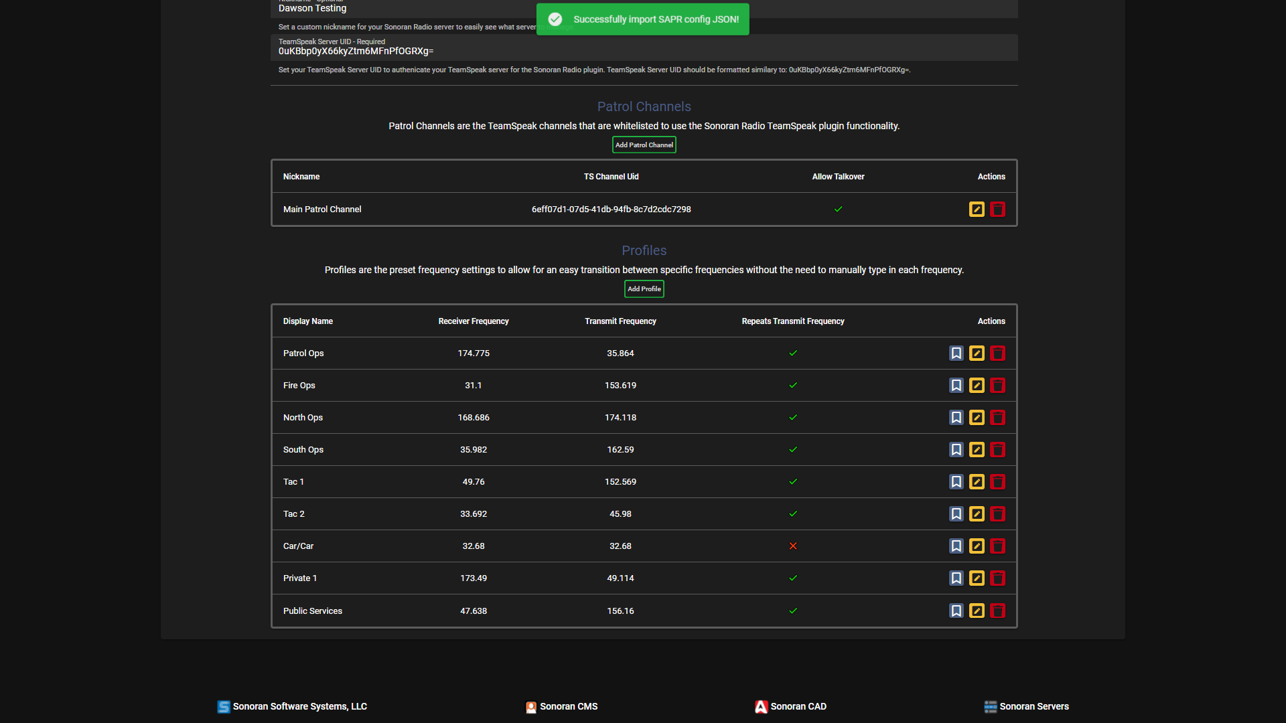This screenshot has width=1286, height=723.
Task: Bookmark the Tac 2 profile
Action: click(x=956, y=514)
